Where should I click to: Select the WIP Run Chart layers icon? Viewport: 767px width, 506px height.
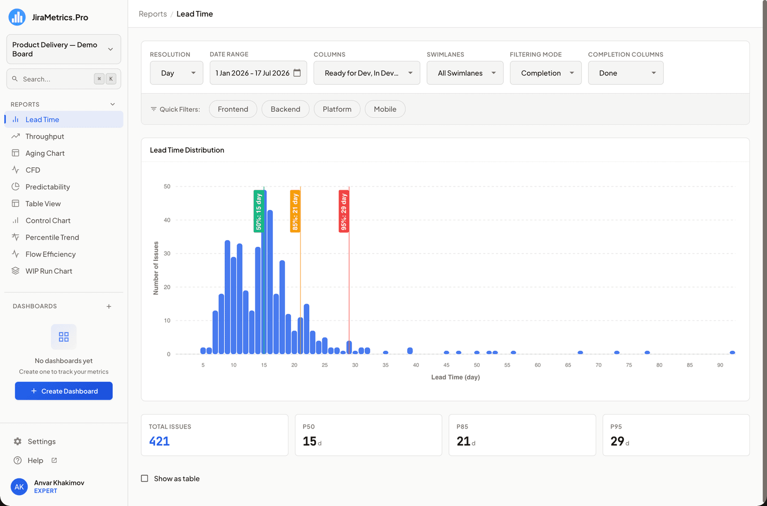click(x=16, y=271)
